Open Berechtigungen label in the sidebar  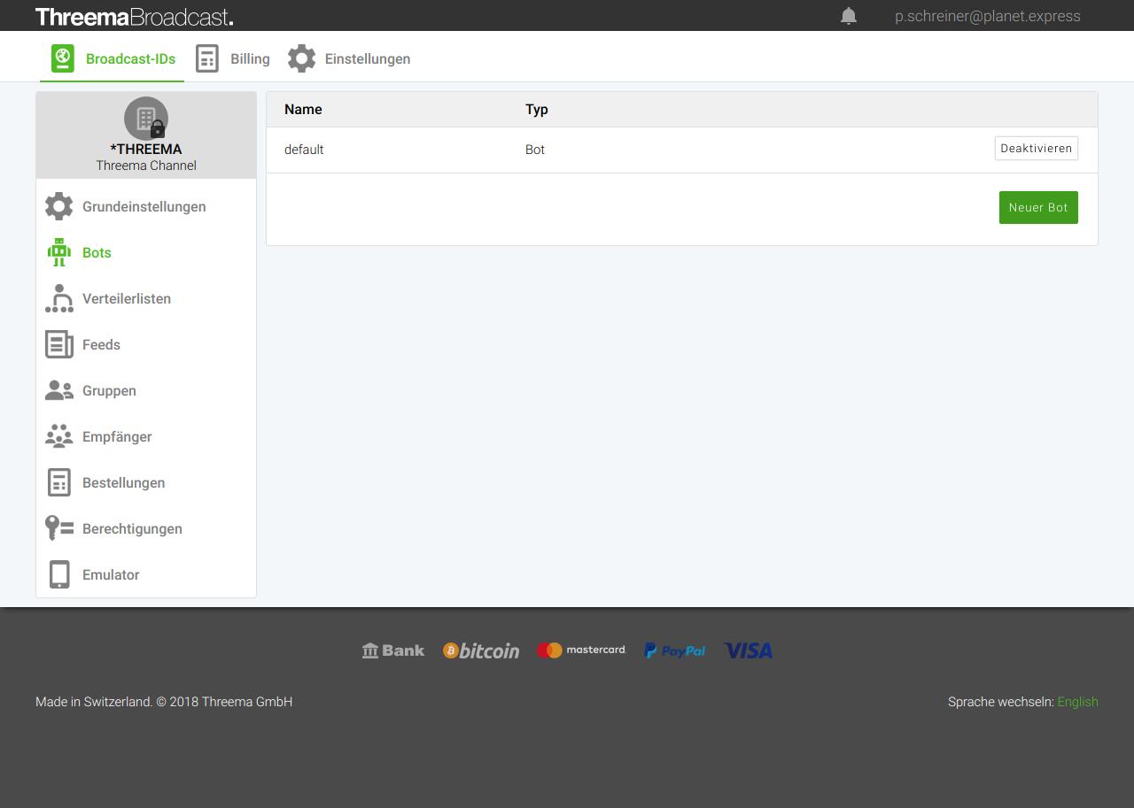132,528
